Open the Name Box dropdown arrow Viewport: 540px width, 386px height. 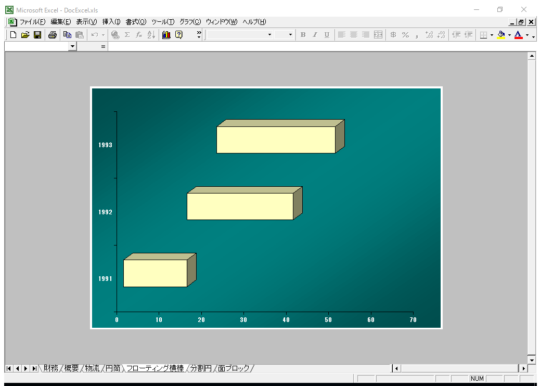[72, 46]
